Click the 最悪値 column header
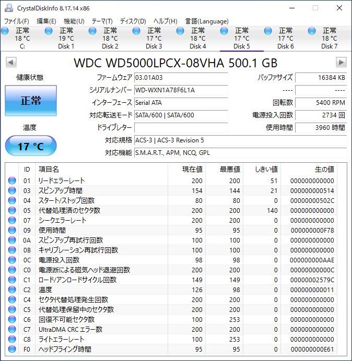Viewport: 352px width, 361px height. coord(224,170)
